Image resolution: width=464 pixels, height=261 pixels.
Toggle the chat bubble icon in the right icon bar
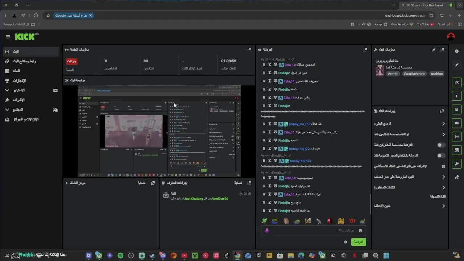point(457,123)
